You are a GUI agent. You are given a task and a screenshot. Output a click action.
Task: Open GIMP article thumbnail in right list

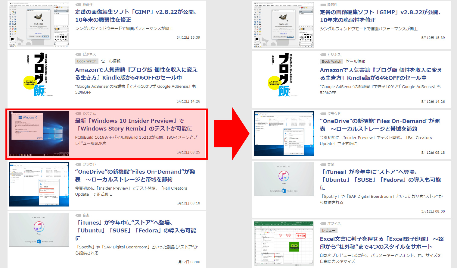[284, 25]
